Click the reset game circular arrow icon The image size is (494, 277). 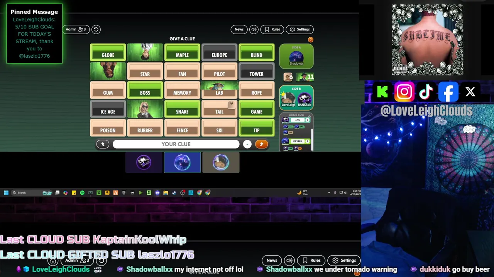(x=96, y=29)
